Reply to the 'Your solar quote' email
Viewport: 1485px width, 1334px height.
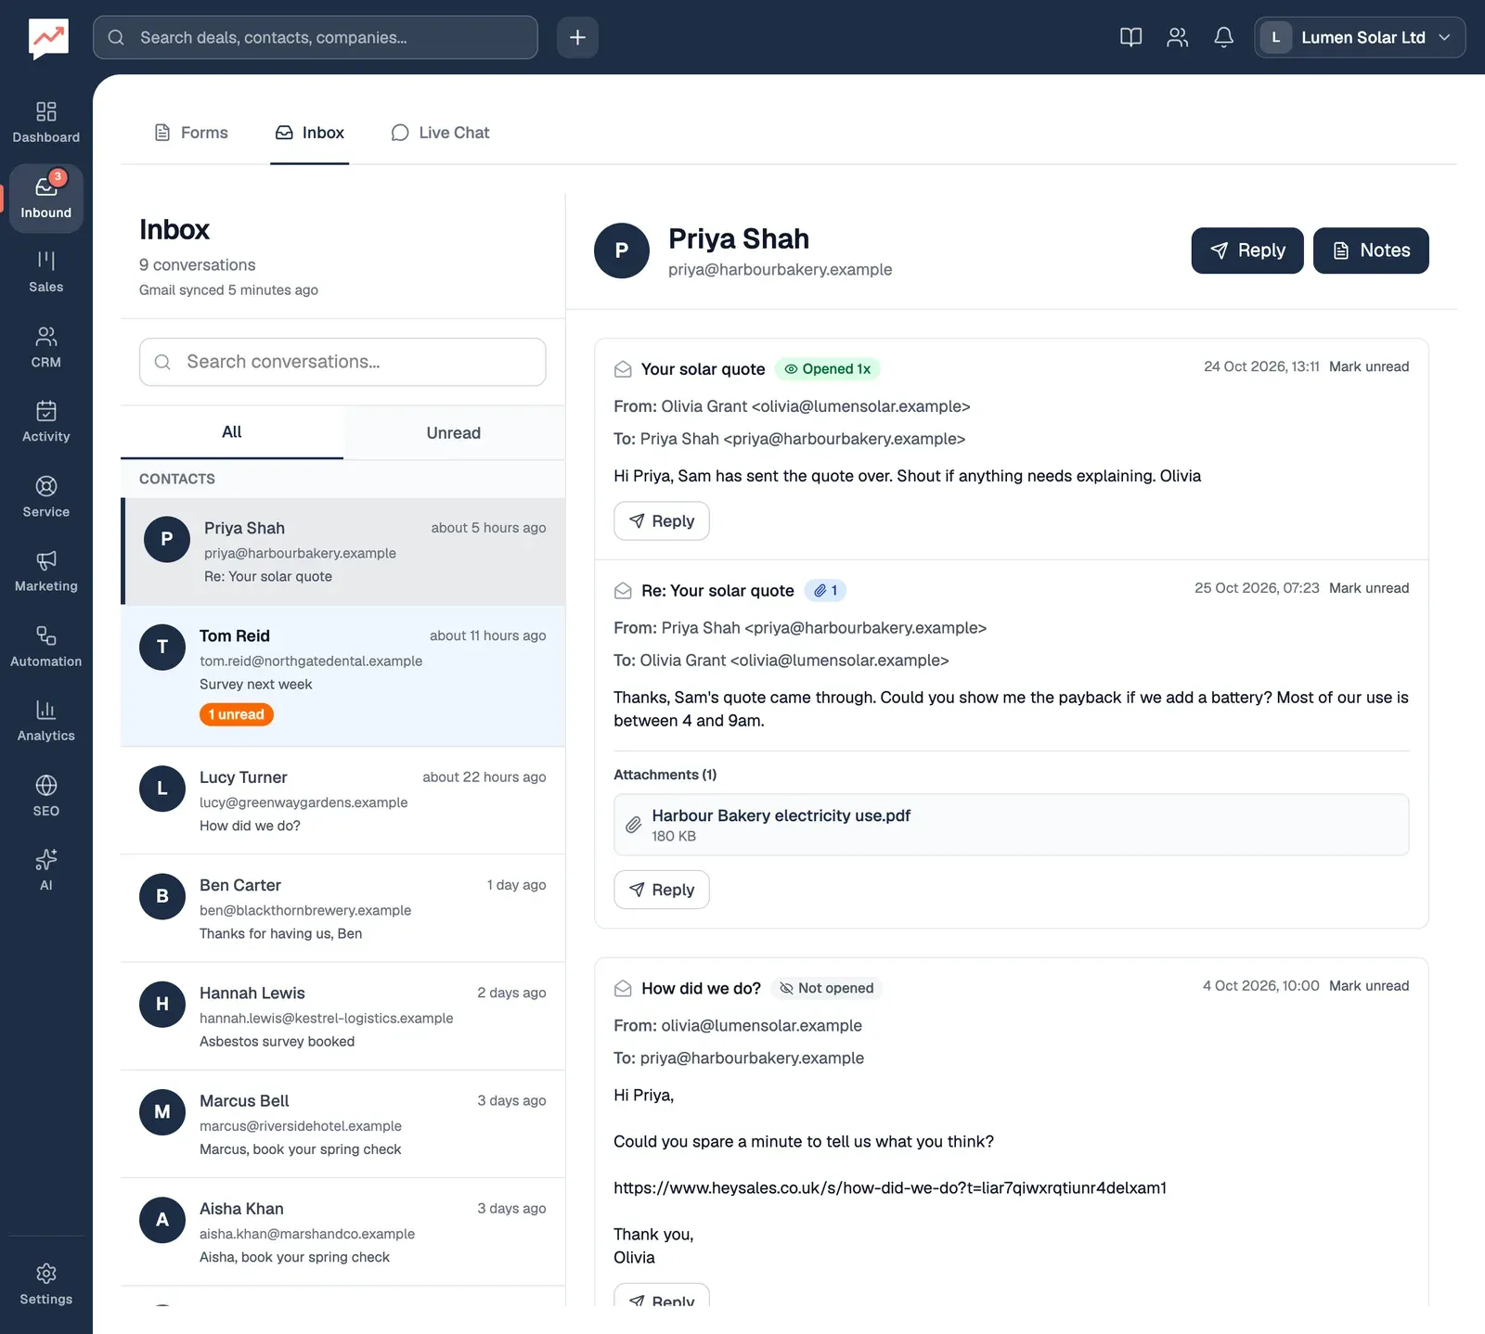pyautogui.click(x=662, y=521)
